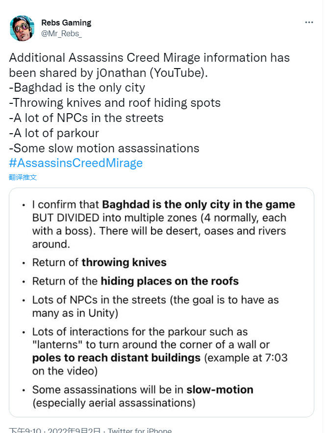Open the Twitter for iPhone source link
The image size is (330, 433).
point(140,430)
